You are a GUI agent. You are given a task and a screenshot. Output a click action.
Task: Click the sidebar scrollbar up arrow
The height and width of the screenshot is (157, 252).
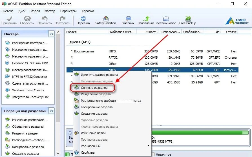[58, 32]
